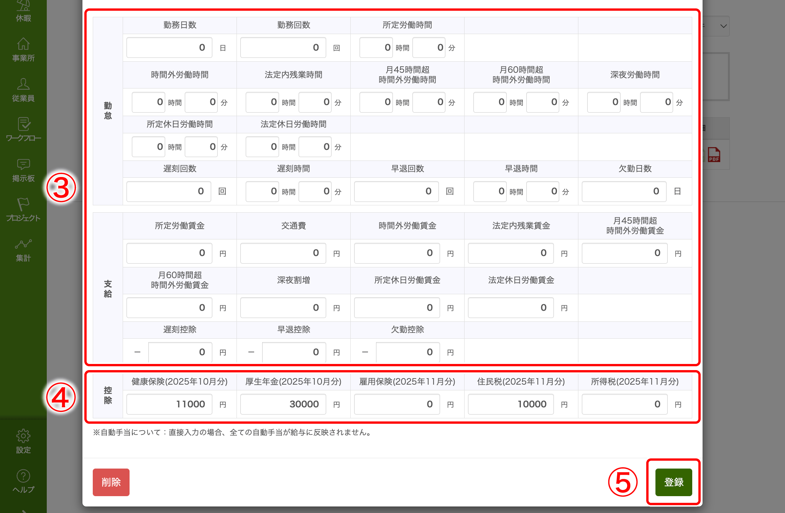Click the 勤務日数 days input field
The image size is (785, 513).
(169, 47)
